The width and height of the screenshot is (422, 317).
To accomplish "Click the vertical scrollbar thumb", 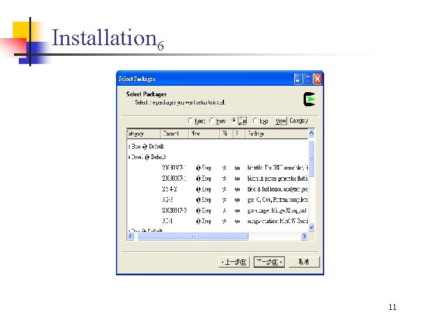I will [x=311, y=158].
